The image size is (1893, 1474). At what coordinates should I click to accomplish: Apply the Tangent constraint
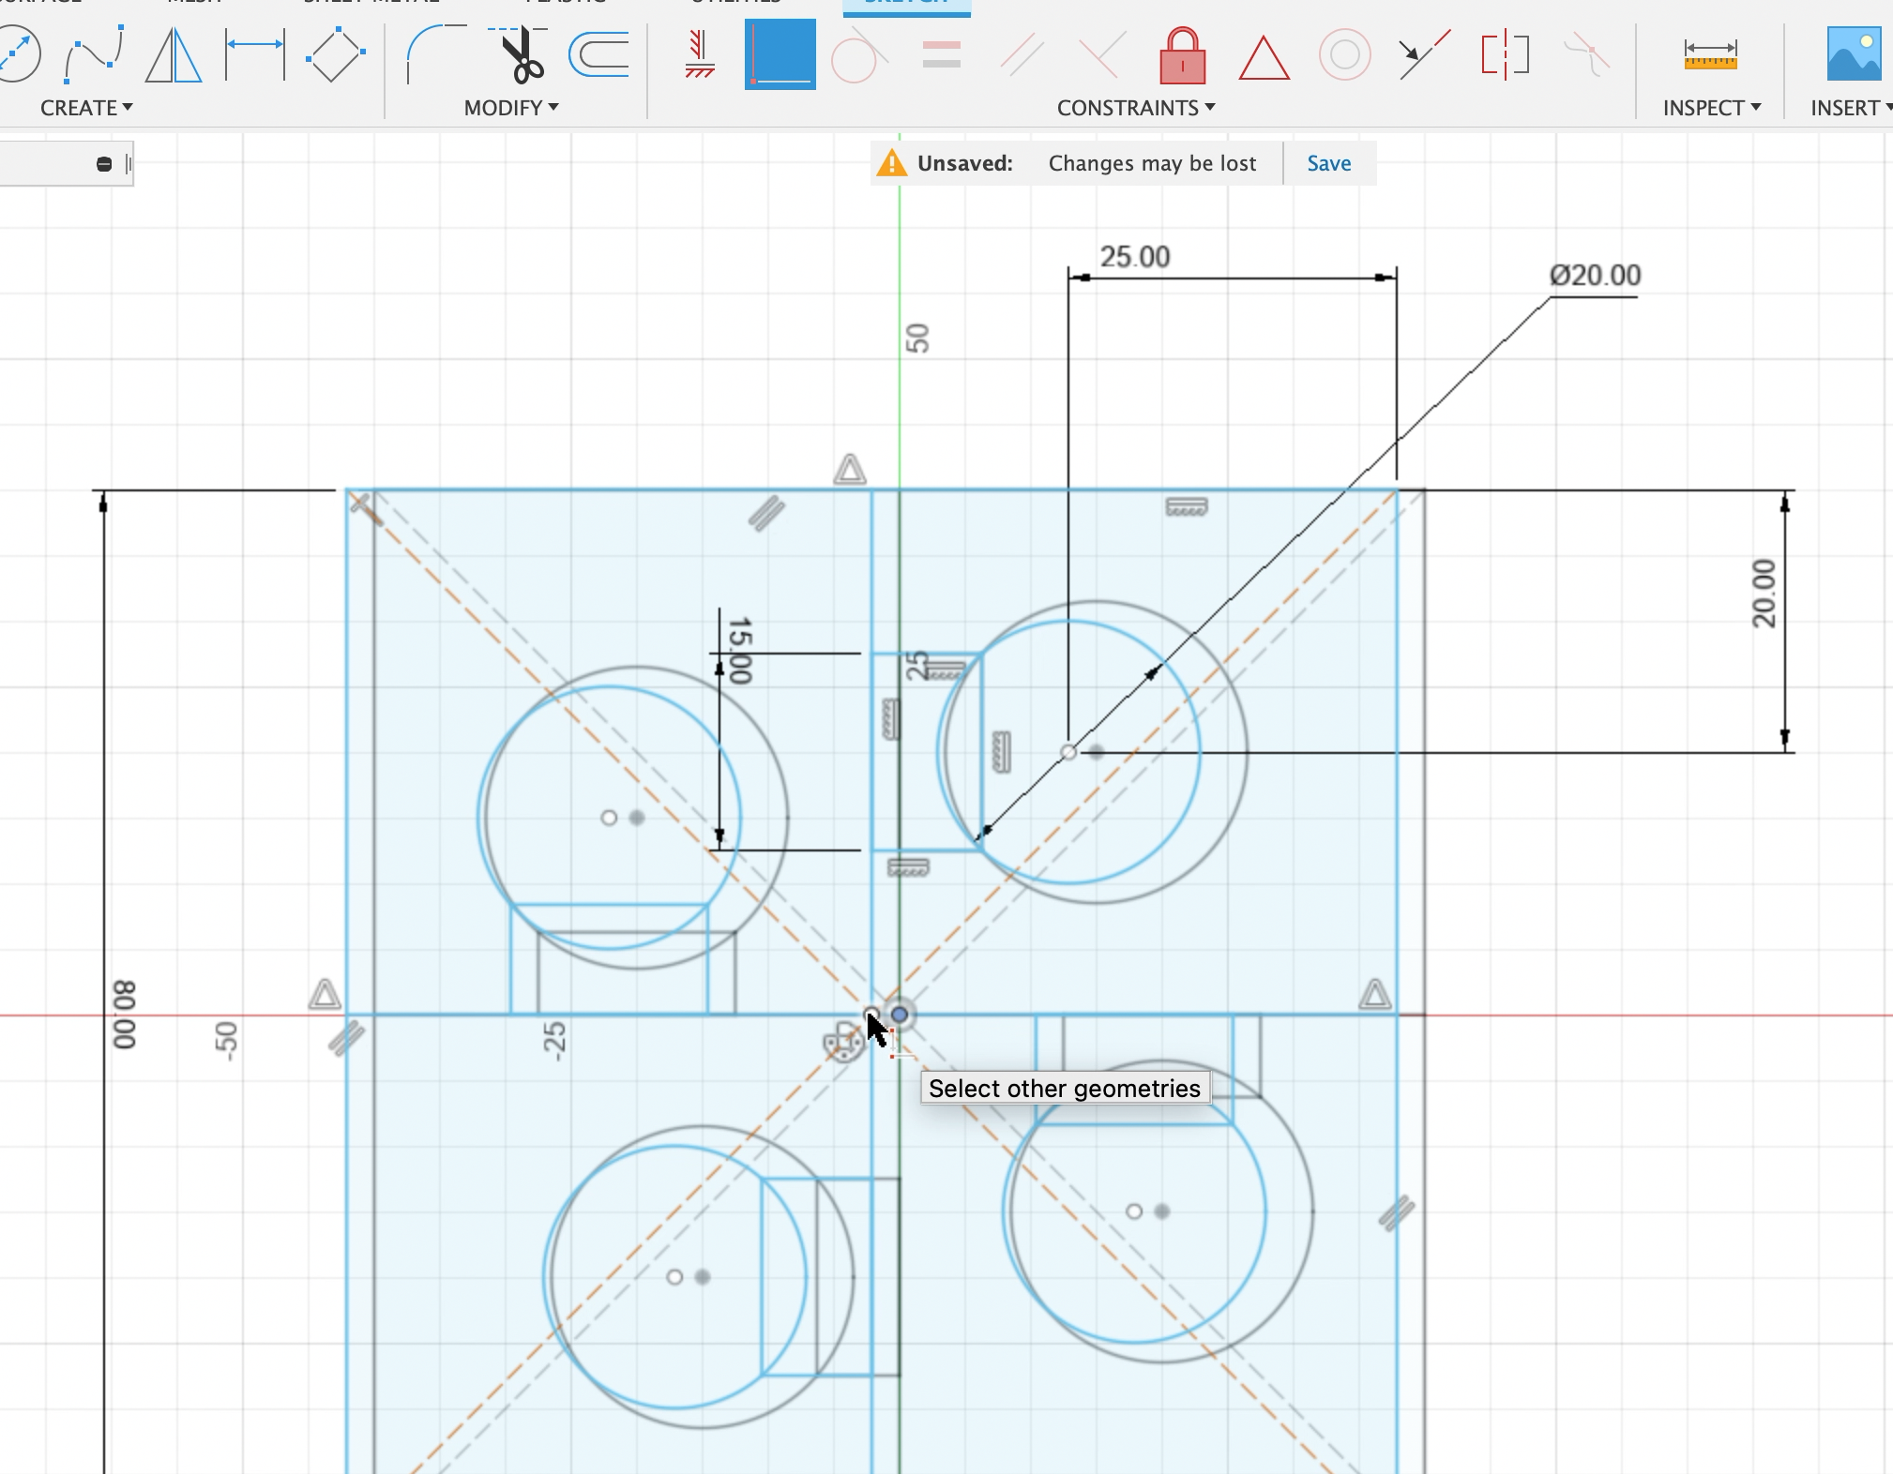[859, 56]
